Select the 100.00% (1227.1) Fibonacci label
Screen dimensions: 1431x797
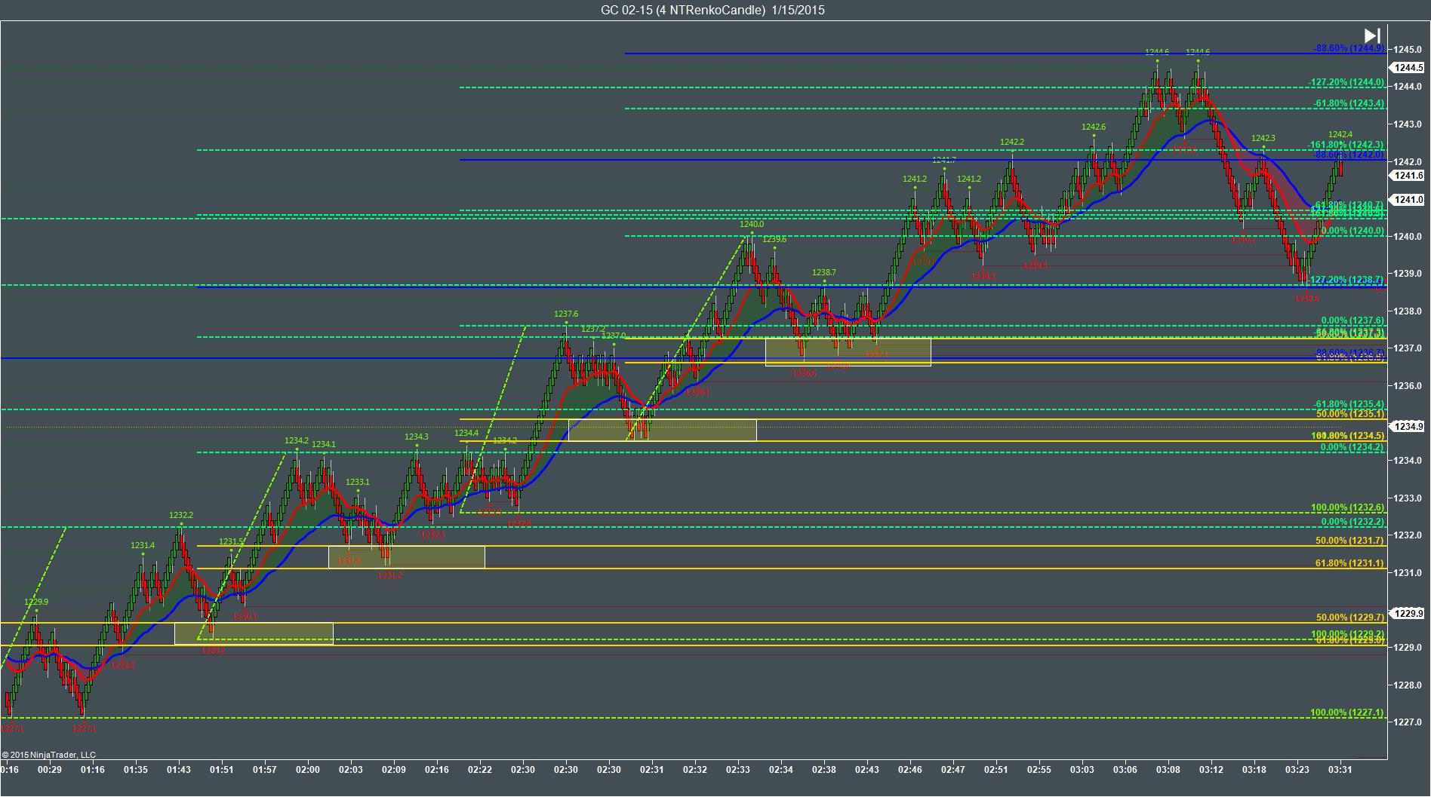pyautogui.click(x=1348, y=713)
